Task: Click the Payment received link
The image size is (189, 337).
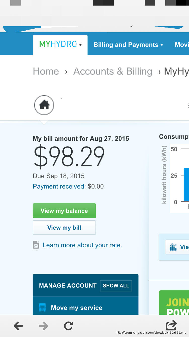Action: [x=59, y=186]
